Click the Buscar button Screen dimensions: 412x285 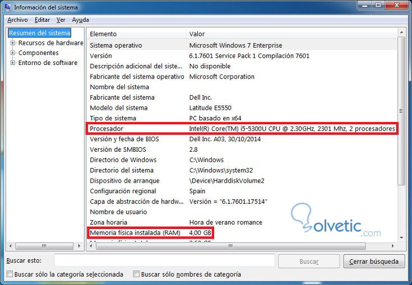309,261
